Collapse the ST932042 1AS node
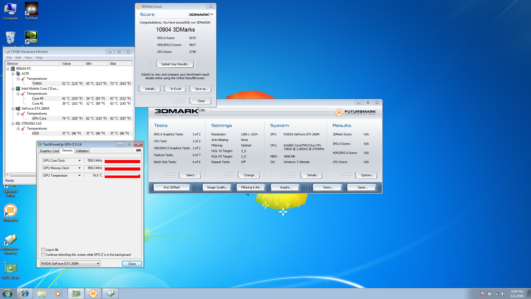Screen dimensions: 531x299 pyautogui.click(x=13, y=123)
